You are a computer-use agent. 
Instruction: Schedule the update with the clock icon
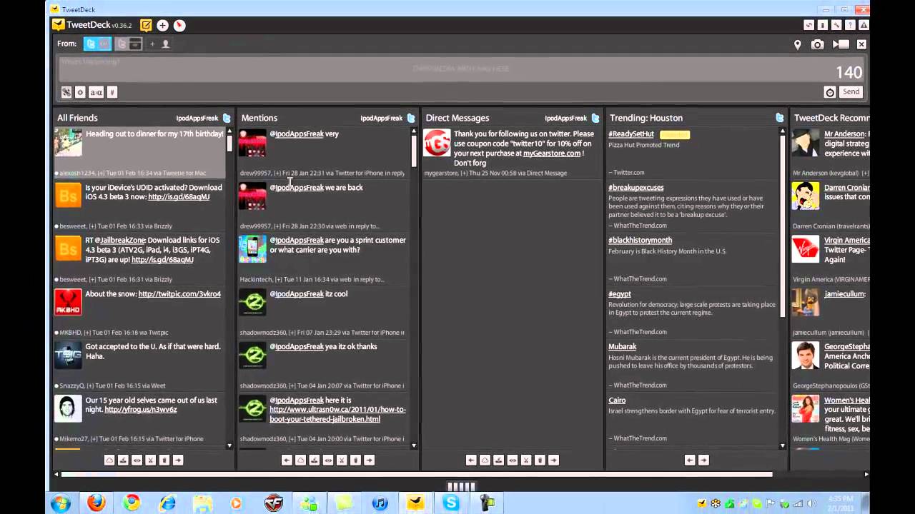click(830, 92)
